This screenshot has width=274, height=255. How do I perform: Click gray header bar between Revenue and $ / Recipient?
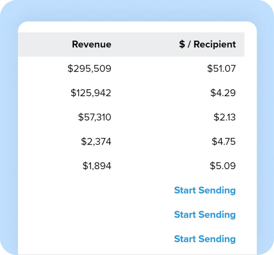144,44
